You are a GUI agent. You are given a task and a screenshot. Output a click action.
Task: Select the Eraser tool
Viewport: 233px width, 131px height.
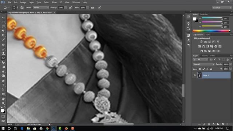[x=3, y=63]
